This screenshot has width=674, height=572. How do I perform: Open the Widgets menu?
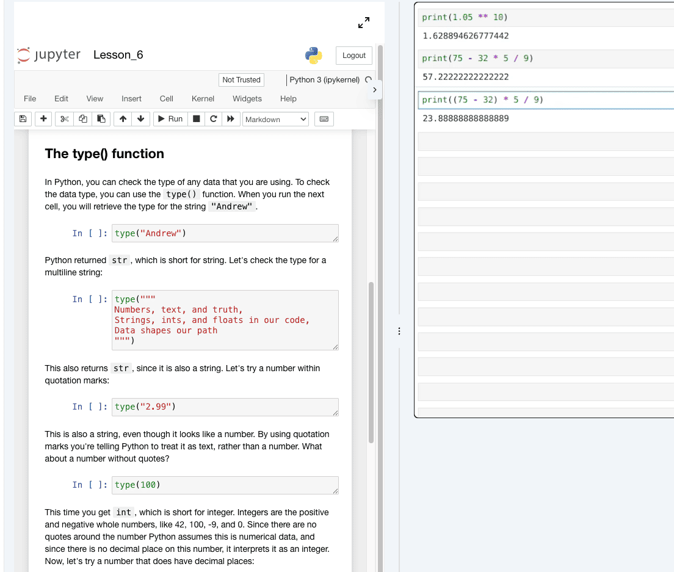(247, 98)
